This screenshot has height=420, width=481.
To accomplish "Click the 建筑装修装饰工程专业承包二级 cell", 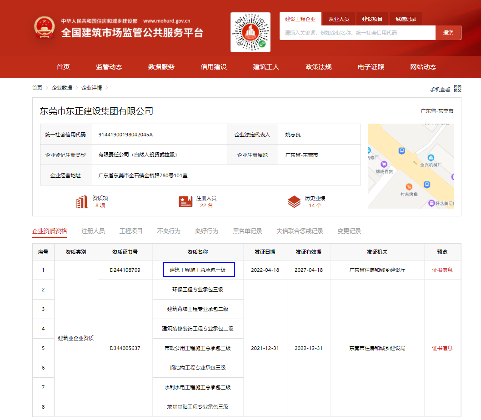I will coord(198,329).
